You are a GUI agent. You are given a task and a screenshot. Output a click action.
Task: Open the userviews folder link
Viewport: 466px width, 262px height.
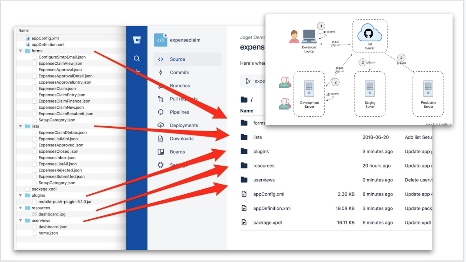click(x=264, y=180)
